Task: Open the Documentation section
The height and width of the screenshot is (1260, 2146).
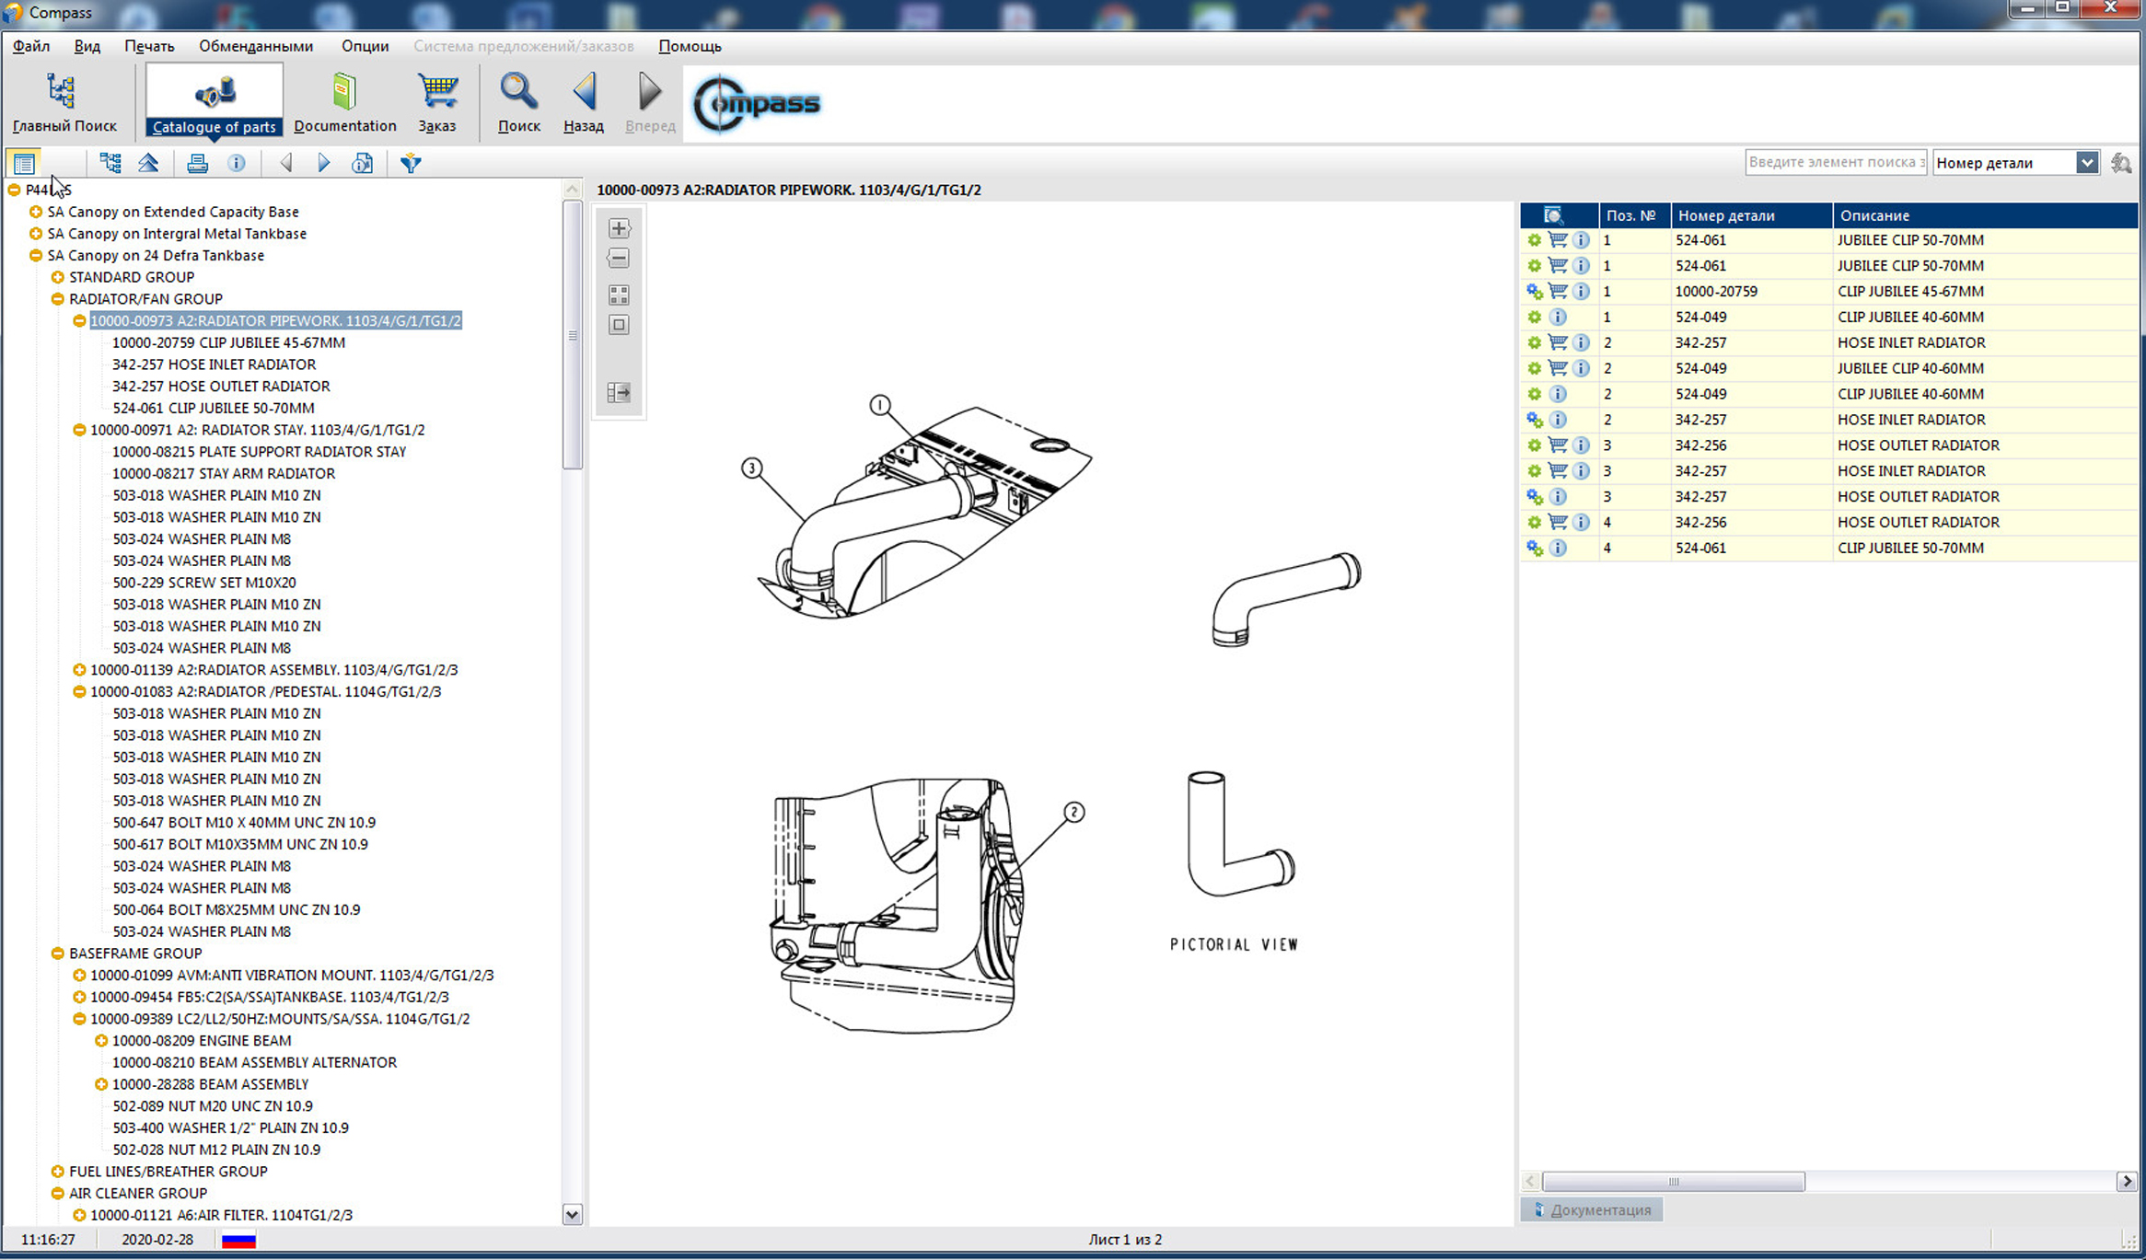Action: coord(344,101)
